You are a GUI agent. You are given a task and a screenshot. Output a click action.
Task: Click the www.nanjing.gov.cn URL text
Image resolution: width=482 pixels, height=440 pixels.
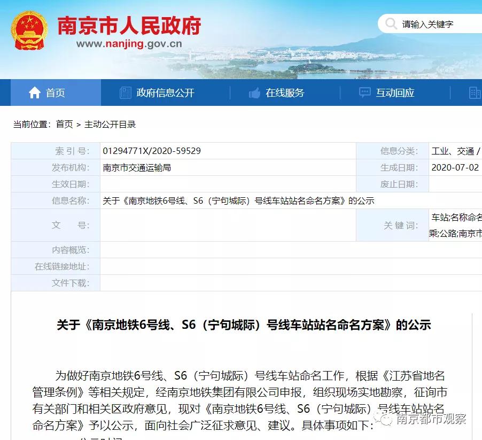[x=129, y=44]
